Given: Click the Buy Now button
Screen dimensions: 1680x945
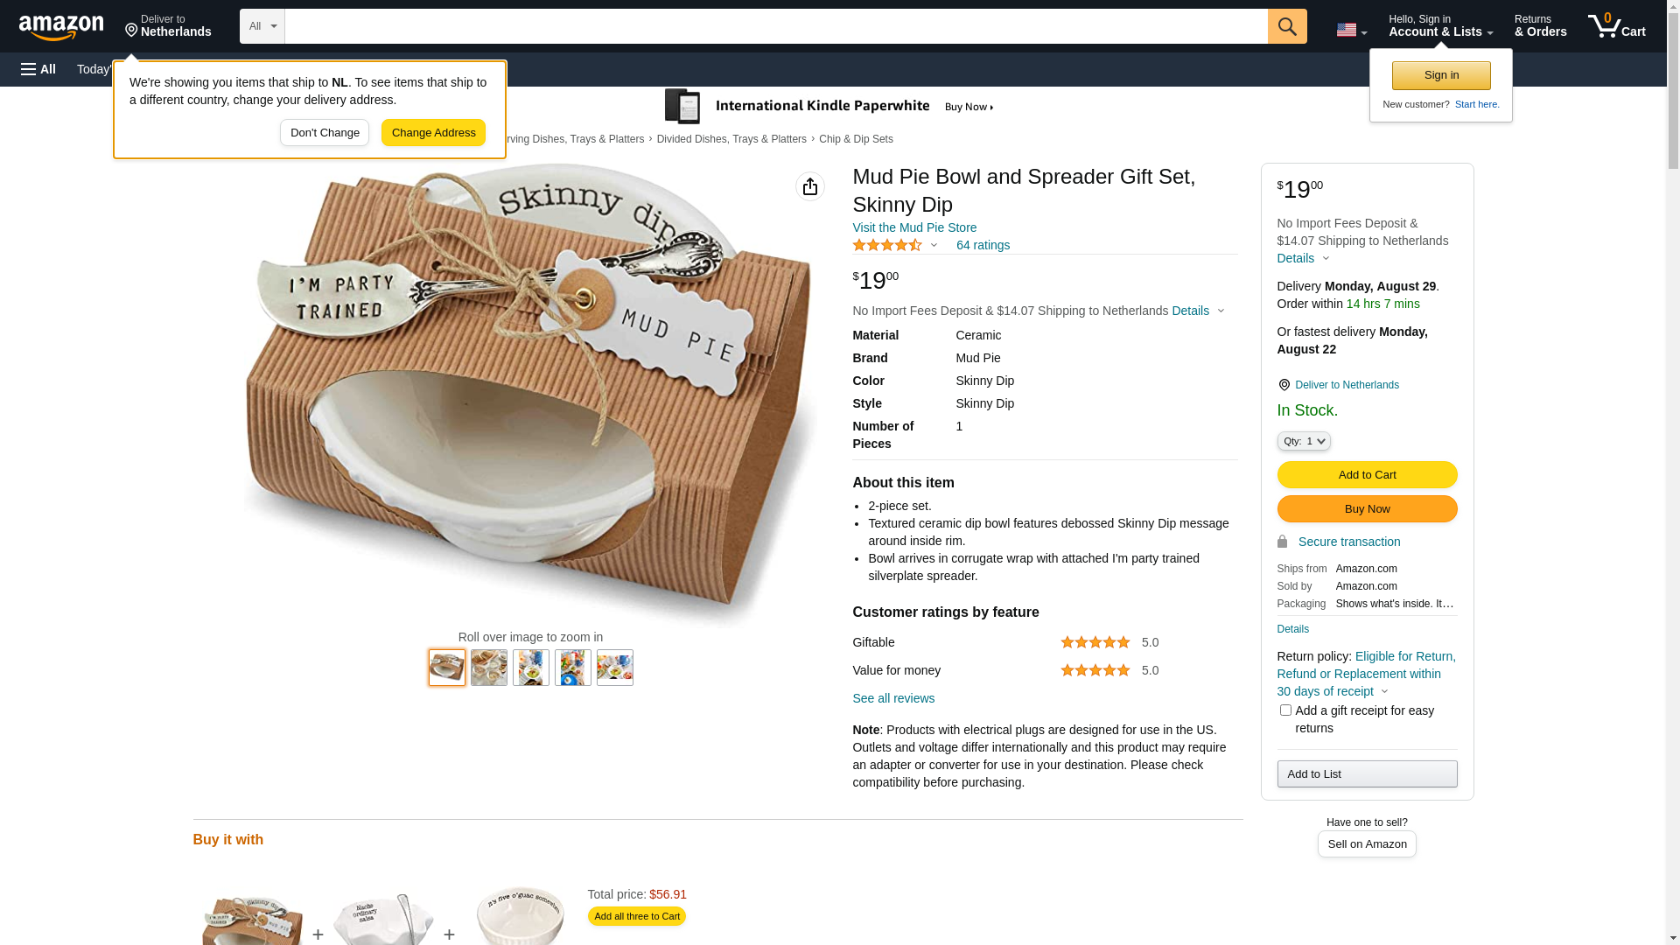Looking at the screenshot, I should (1367, 509).
